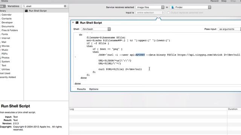Select the System library category
Viewport: 241px width, 135px height.
coord(6,61)
